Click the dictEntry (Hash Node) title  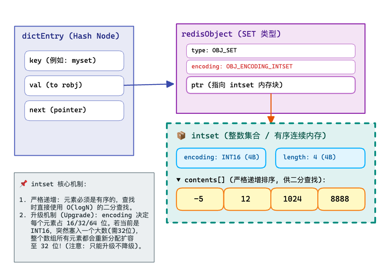(71, 36)
